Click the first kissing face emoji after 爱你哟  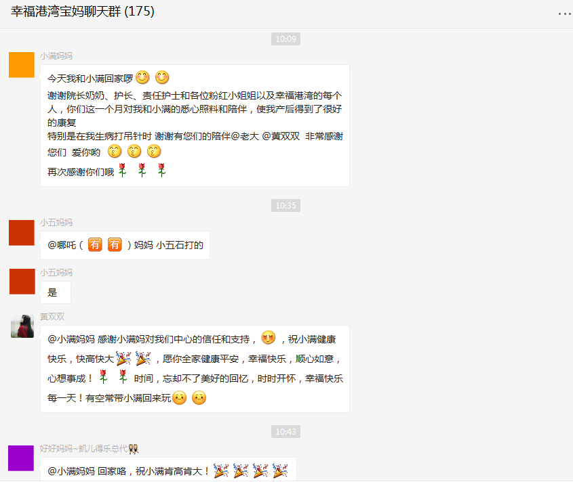115,151
